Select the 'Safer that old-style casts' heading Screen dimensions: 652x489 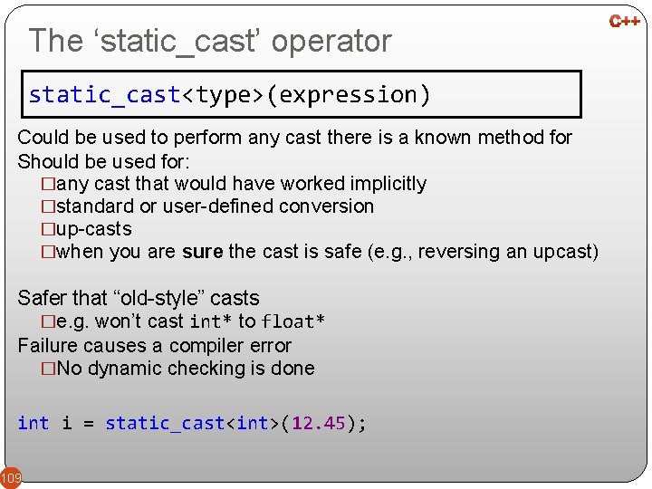(139, 298)
